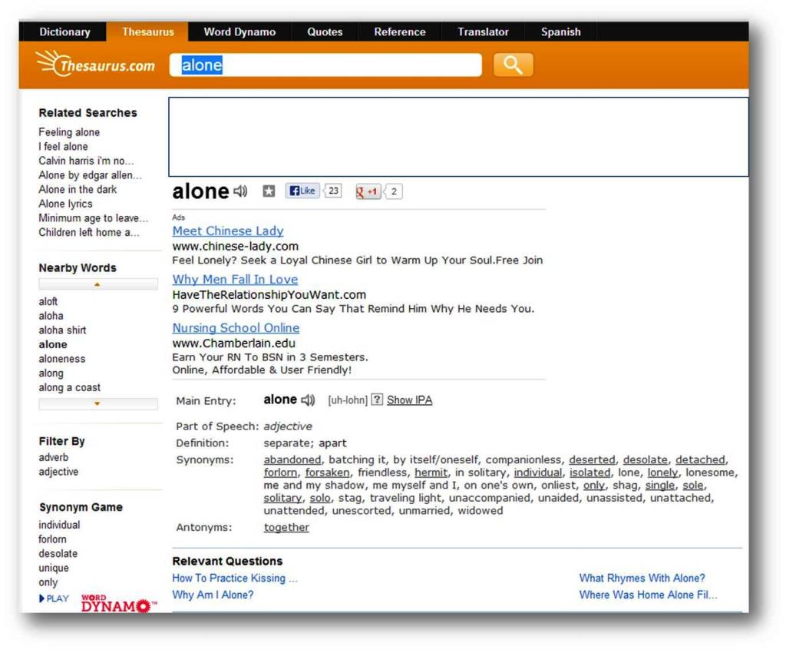
Task: Open the Translator tab
Action: (483, 32)
